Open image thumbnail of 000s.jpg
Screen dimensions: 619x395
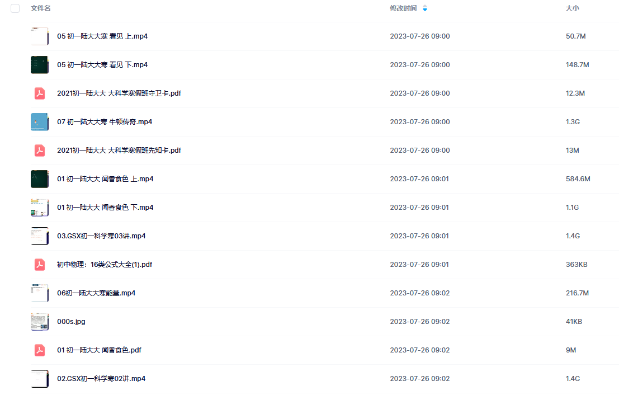pyautogui.click(x=40, y=322)
